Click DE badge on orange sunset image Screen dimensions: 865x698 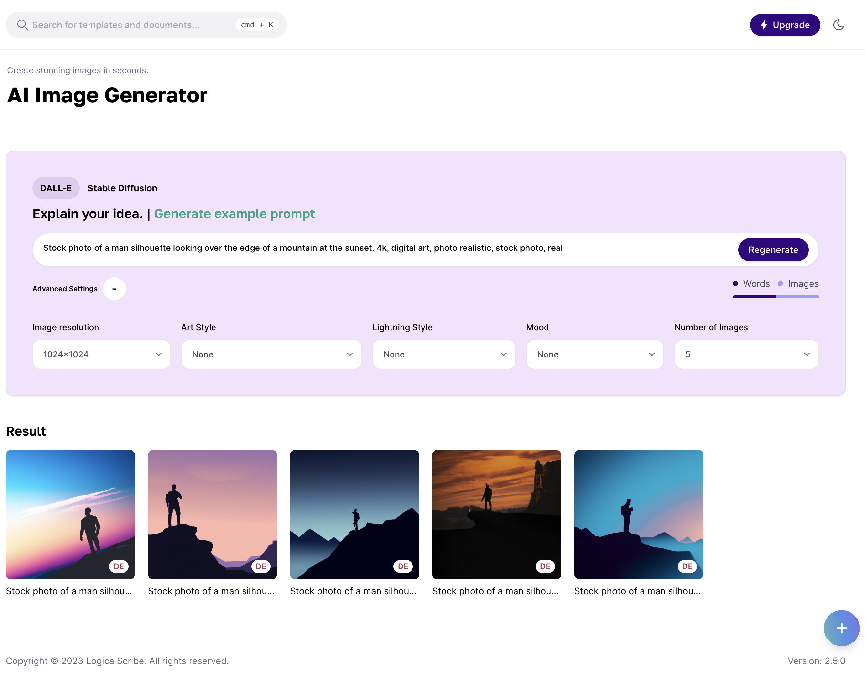pos(545,566)
